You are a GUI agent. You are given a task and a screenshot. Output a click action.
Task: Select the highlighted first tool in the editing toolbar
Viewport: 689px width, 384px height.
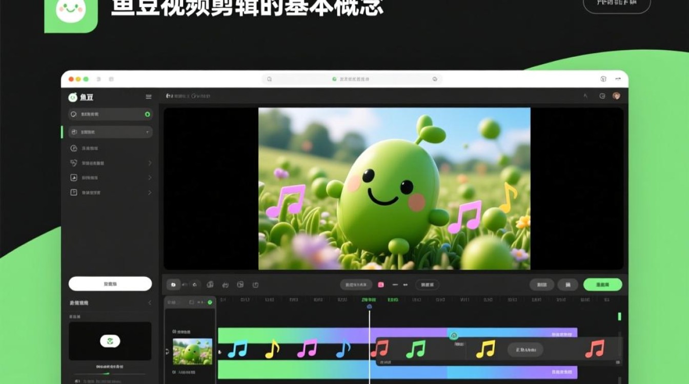coord(173,285)
